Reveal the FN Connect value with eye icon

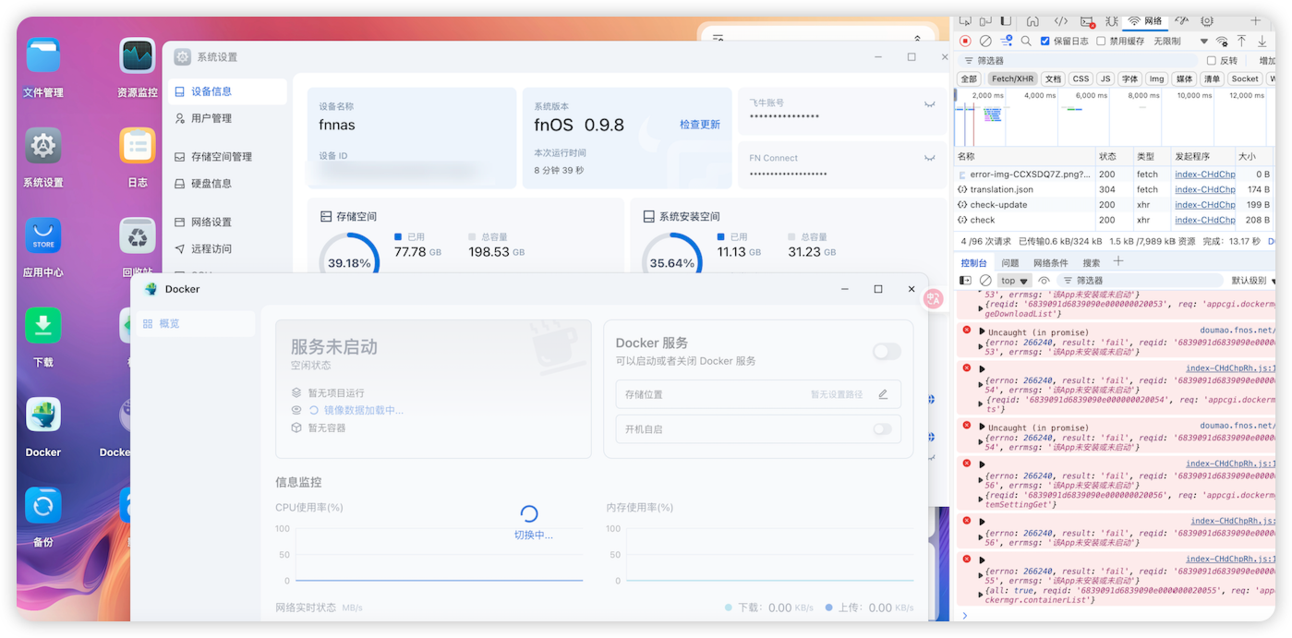[929, 159]
